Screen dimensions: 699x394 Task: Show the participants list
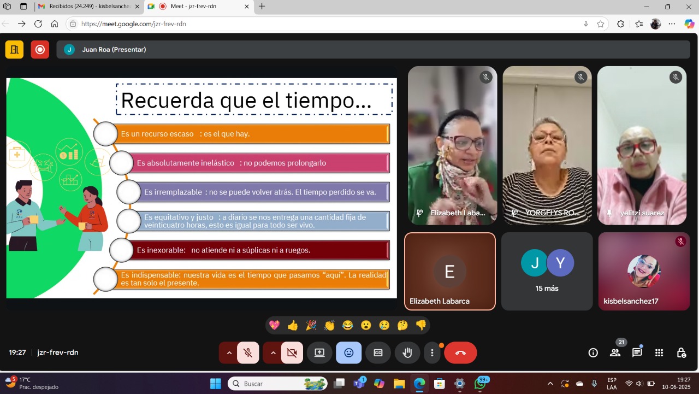(615, 353)
